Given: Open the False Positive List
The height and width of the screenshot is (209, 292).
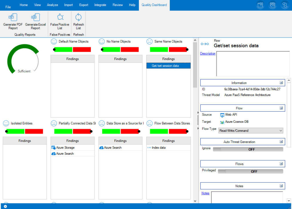Looking at the screenshot, I should tap(60, 18).
